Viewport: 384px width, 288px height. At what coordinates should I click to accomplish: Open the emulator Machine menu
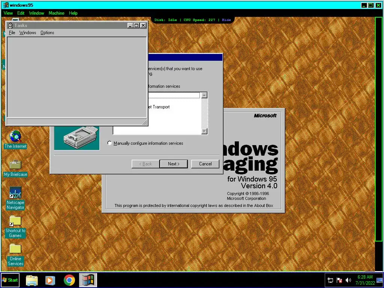56,13
